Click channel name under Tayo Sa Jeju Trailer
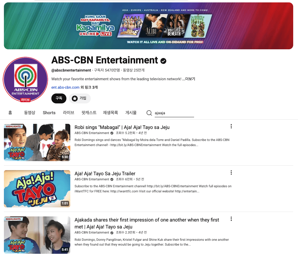Image resolution: width=298 pixels, height=254 pixels. 92,179
